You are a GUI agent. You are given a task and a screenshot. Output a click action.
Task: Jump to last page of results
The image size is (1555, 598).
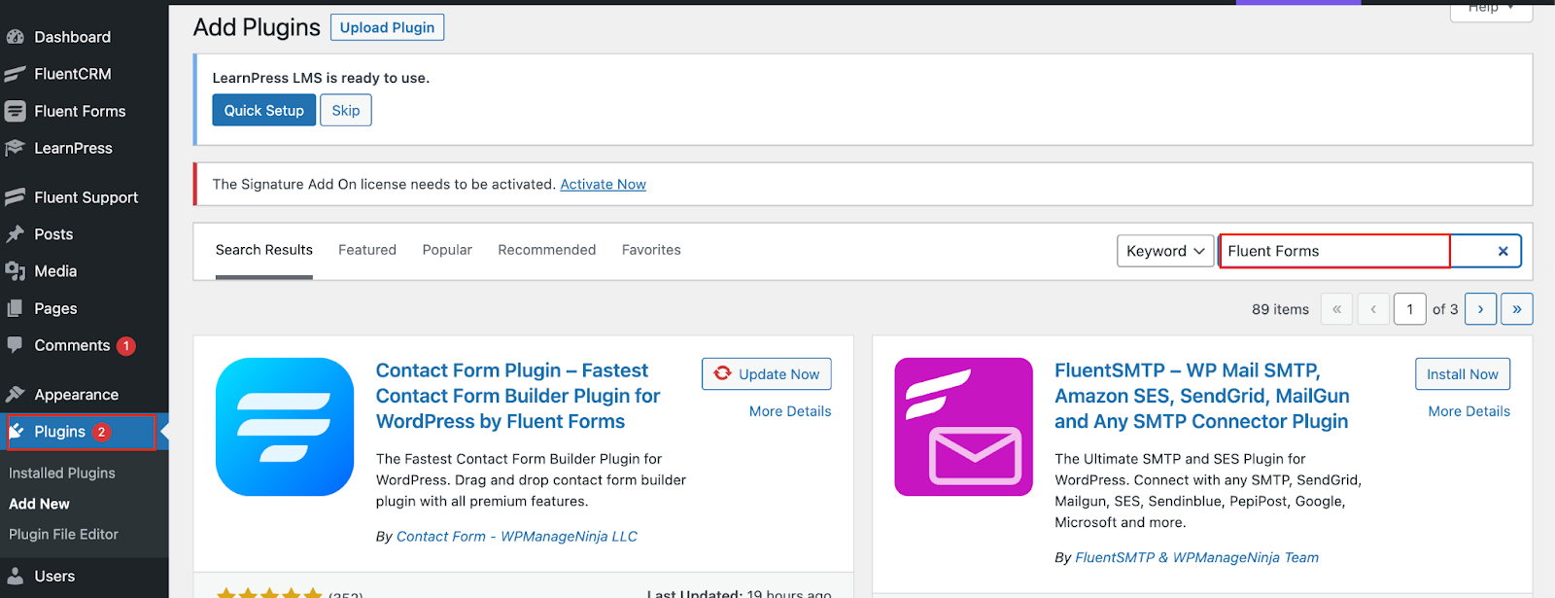(x=1516, y=309)
